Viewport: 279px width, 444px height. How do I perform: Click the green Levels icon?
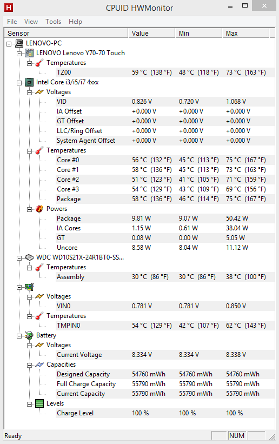(x=39, y=403)
